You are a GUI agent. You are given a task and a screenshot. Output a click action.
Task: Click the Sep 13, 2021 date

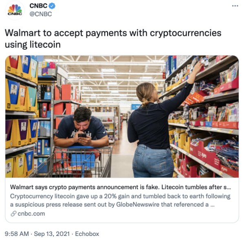(x=52, y=233)
